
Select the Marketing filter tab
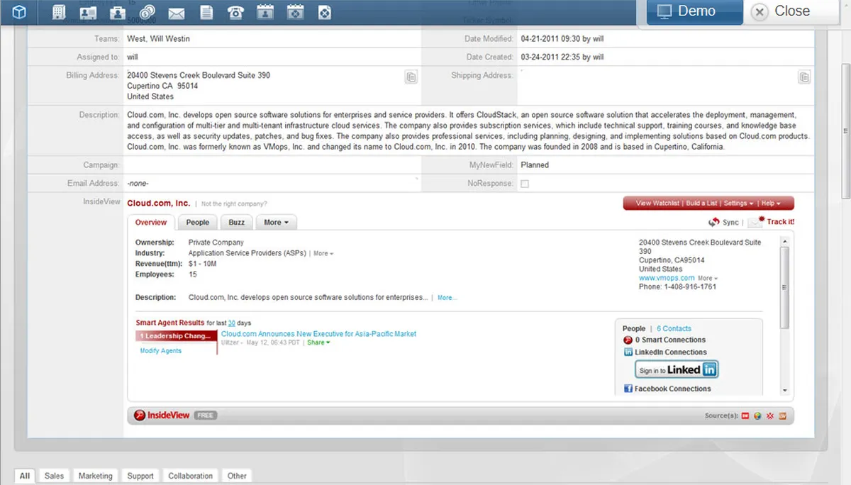click(96, 476)
